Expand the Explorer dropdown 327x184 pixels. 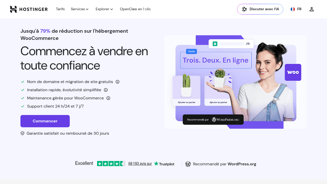[104, 9]
